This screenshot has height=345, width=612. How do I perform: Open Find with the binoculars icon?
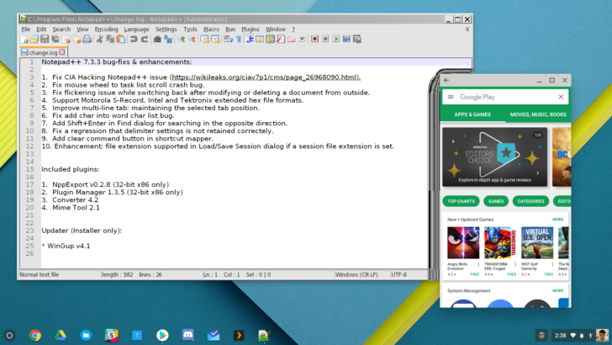click(157, 39)
